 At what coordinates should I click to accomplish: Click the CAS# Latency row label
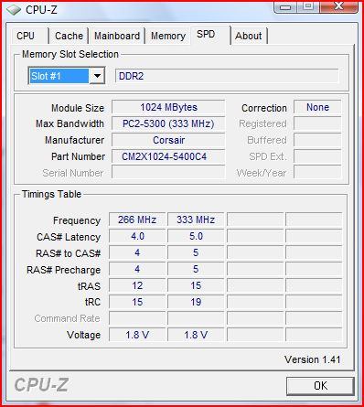point(69,237)
